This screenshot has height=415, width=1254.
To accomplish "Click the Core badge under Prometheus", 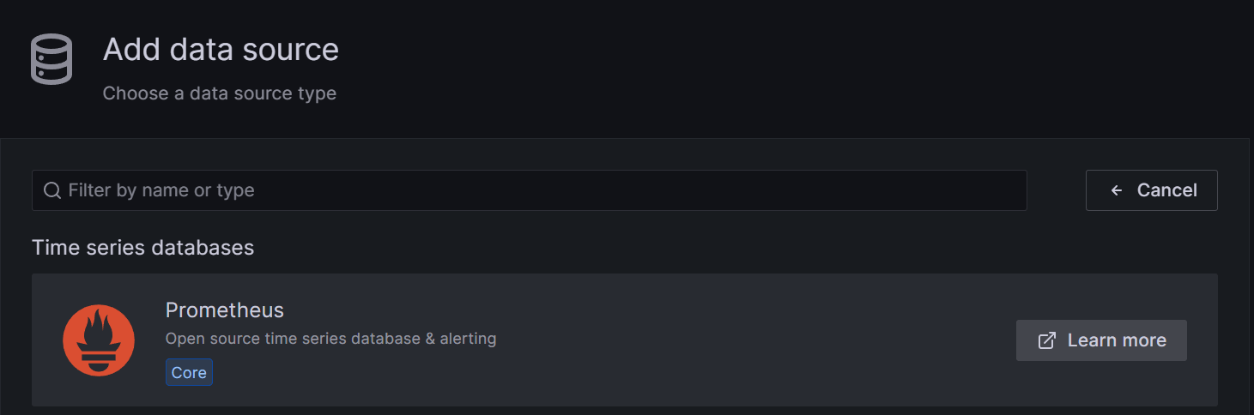I will (189, 373).
